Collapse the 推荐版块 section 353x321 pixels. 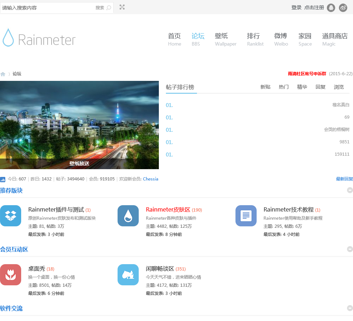coord(350,190)
